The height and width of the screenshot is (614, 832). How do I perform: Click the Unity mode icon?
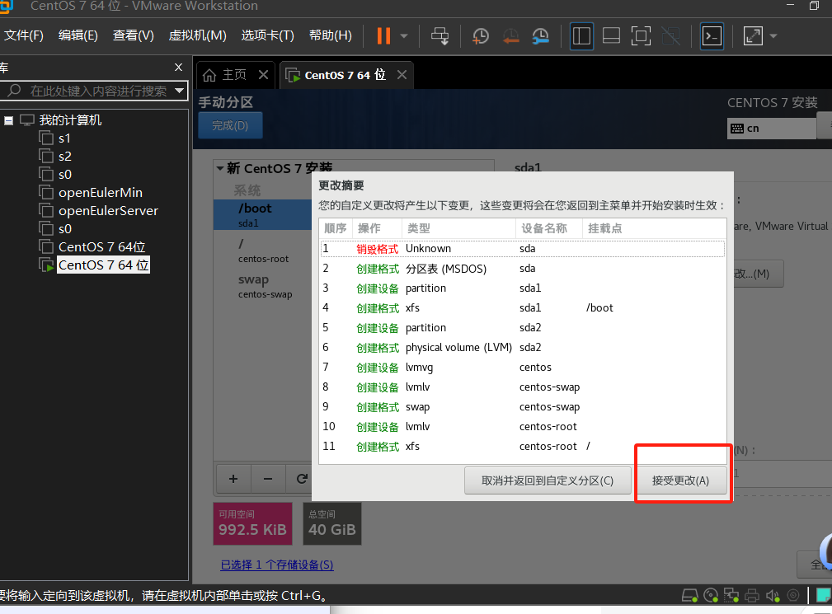click(670, 36)
